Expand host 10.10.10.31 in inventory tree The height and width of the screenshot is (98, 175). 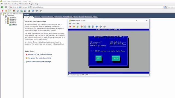[6, 17]
